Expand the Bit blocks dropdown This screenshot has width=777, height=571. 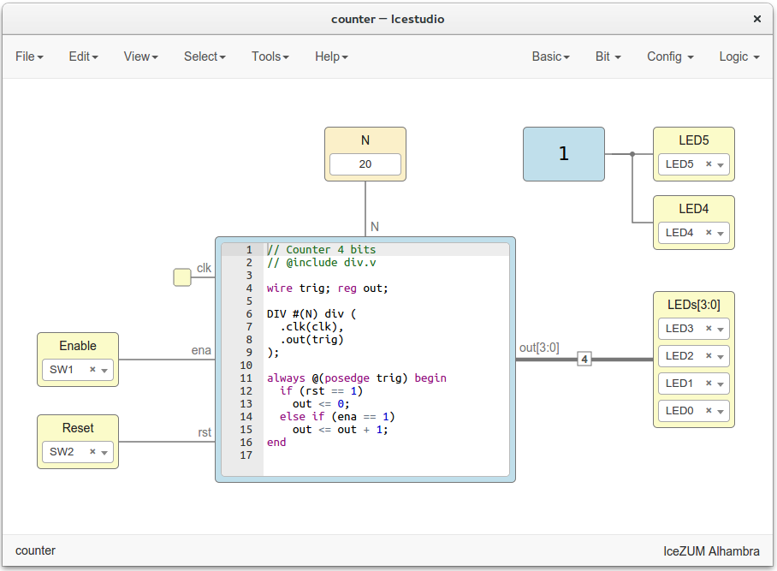tap(608, 57)
